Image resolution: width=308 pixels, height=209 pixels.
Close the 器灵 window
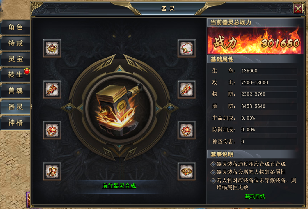tap(298, 9)
